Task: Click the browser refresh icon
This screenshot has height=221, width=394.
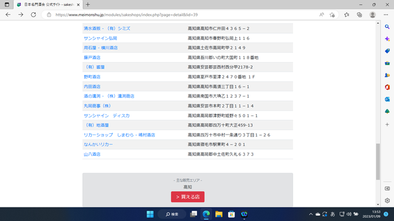Action: (33, 15)
